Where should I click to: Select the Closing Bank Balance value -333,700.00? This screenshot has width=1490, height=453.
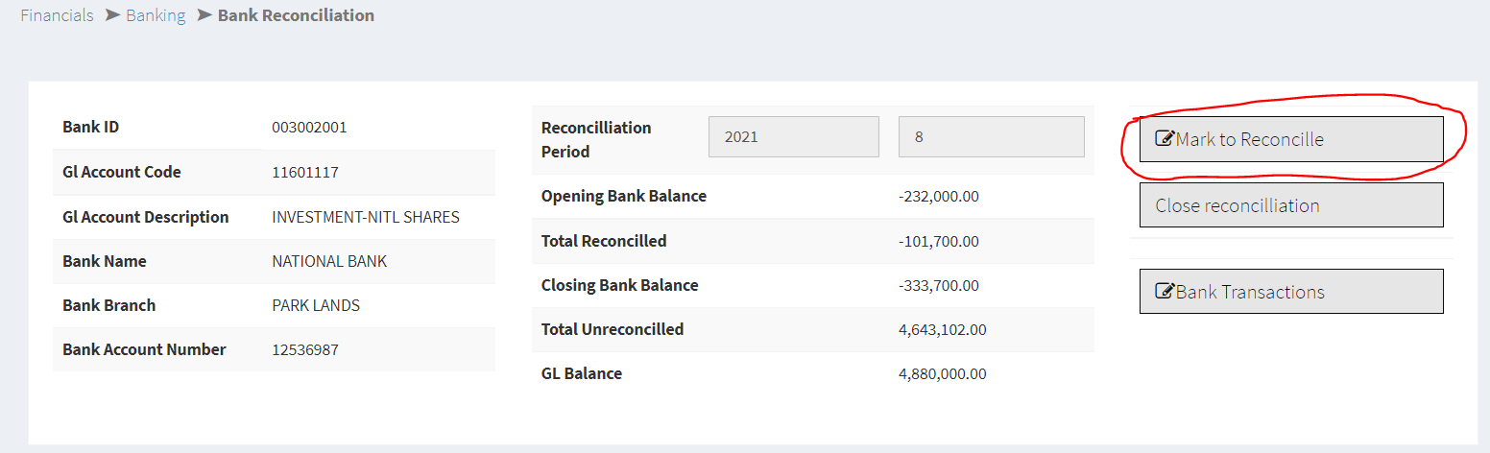pos(938,286)
